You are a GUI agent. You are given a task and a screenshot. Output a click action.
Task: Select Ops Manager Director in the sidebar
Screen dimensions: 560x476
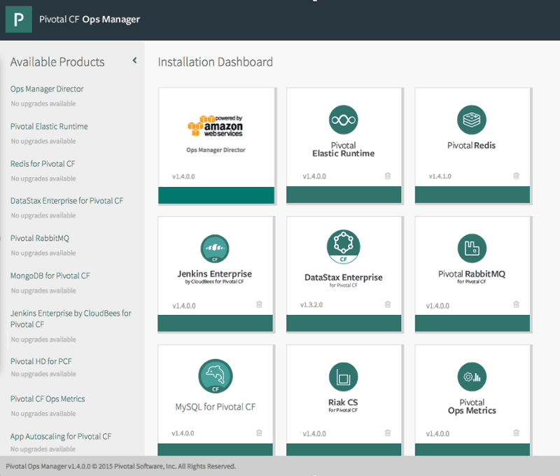46,89
